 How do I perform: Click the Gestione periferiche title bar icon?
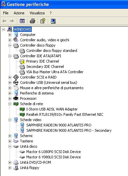tap(3, 4)
